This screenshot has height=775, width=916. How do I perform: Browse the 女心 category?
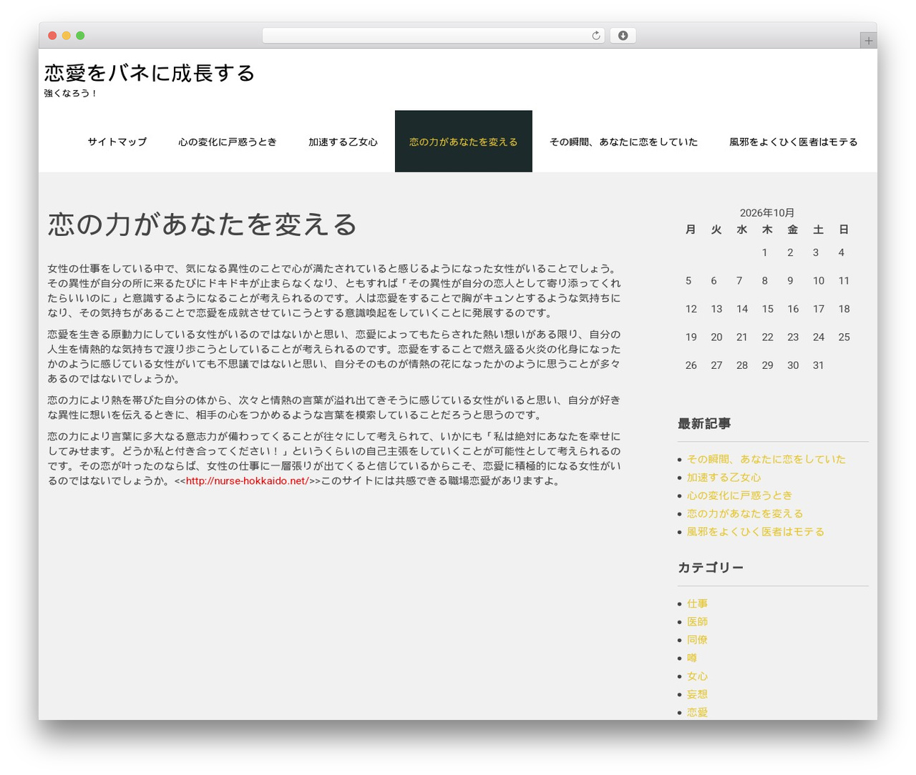click(x=698, y=676)
